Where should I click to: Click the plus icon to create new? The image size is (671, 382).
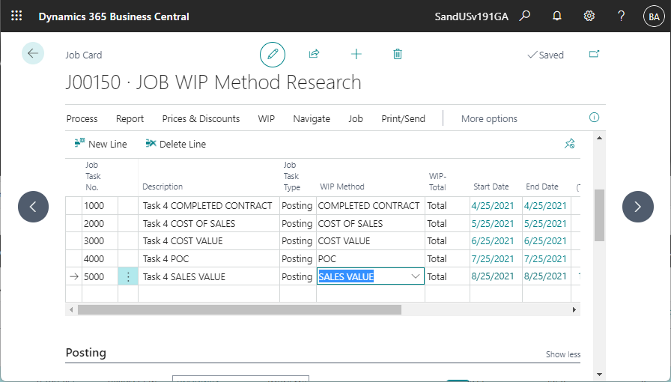pyautogui.click(x=356, y=55)
